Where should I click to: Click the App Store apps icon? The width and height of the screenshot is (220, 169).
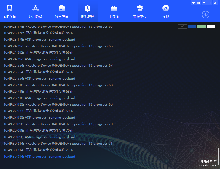(36, 8)
